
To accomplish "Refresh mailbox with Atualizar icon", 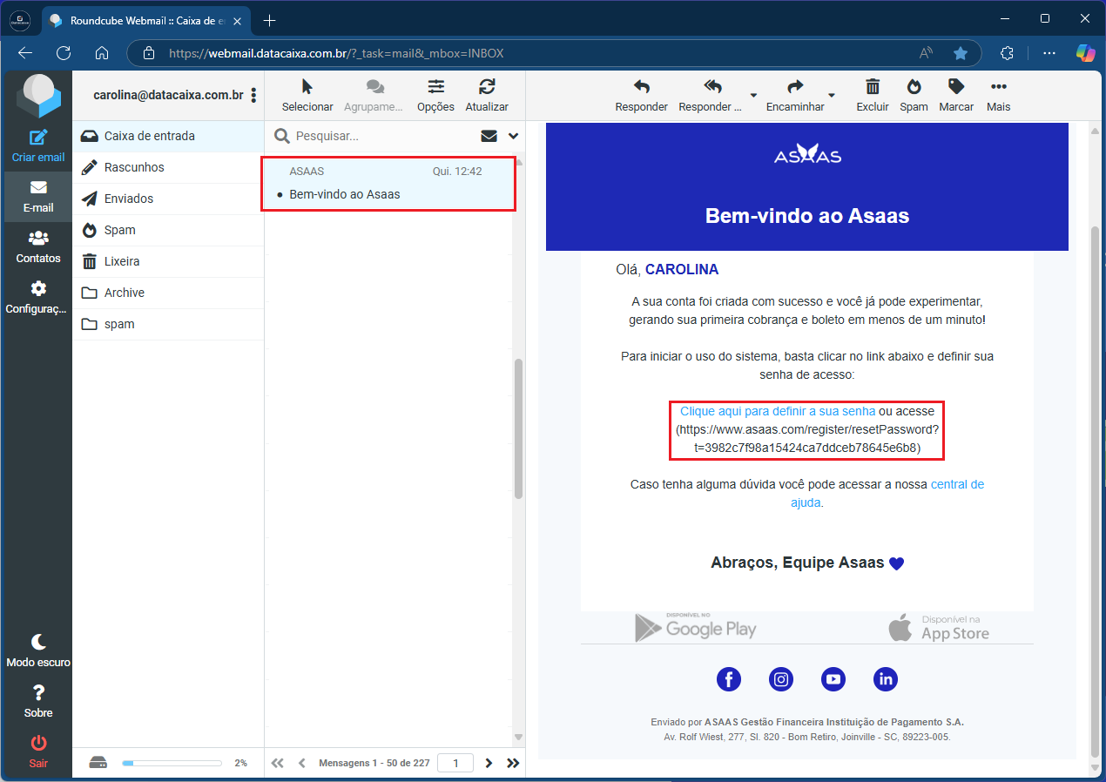I will tap(487, 87).
